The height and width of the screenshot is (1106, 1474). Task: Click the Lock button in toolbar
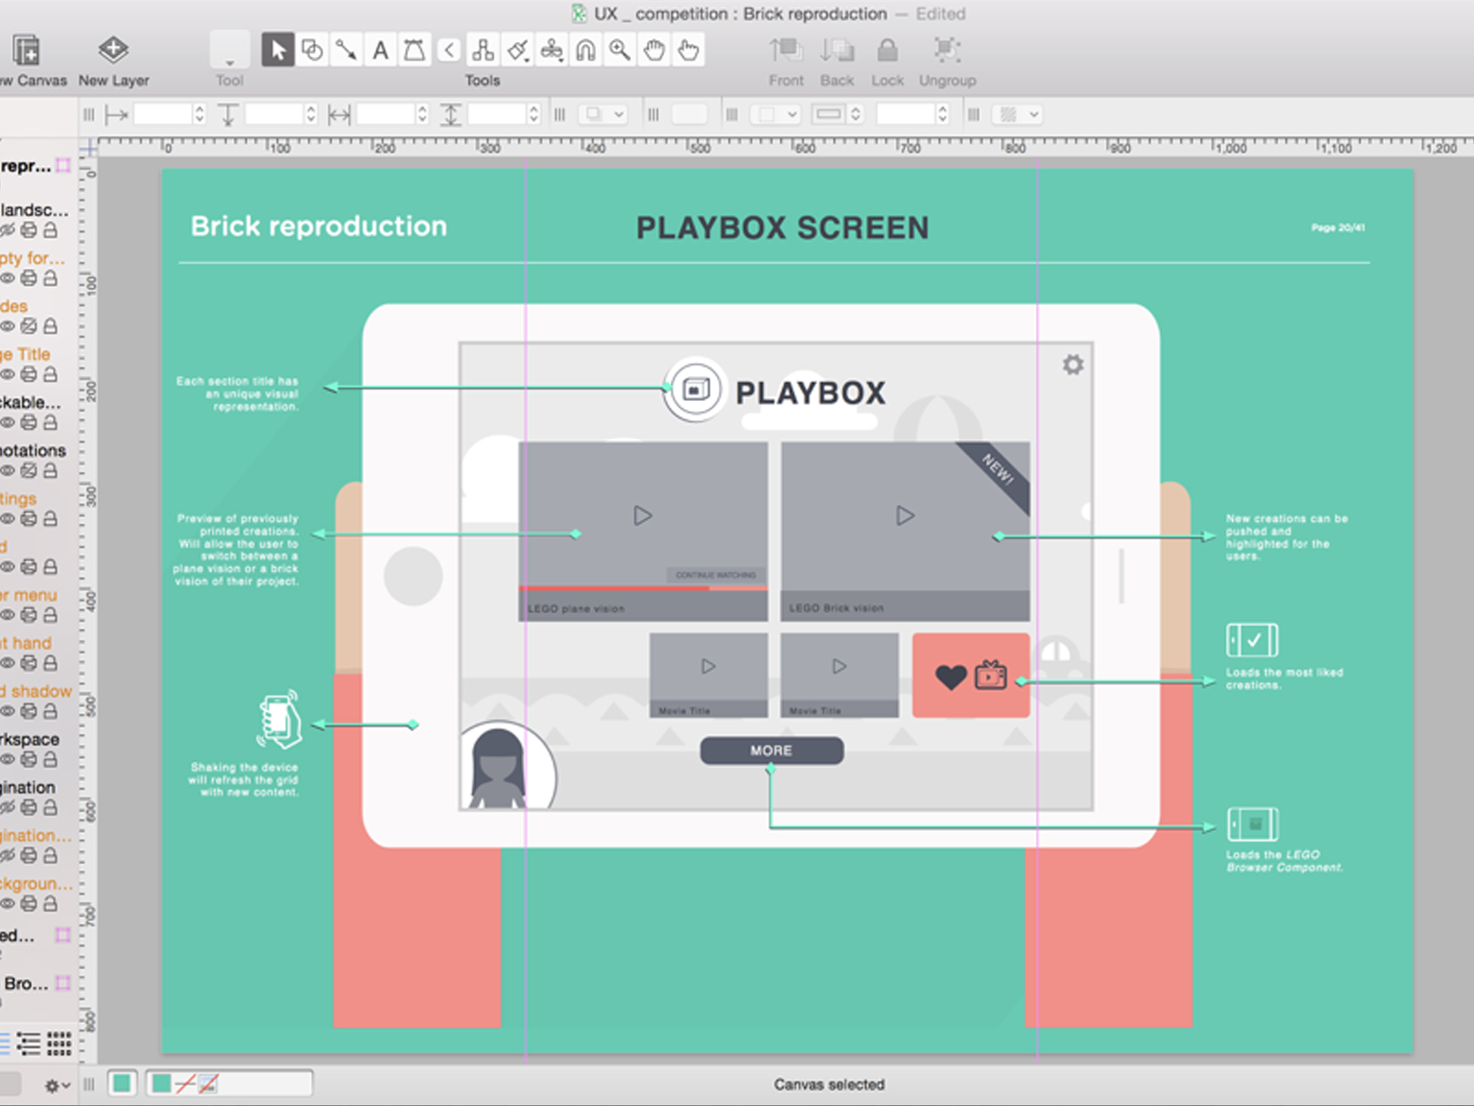pos(887,50)
